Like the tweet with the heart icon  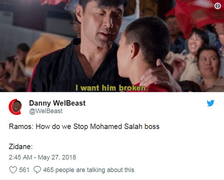pyautogui.click(x=13, y=170)
